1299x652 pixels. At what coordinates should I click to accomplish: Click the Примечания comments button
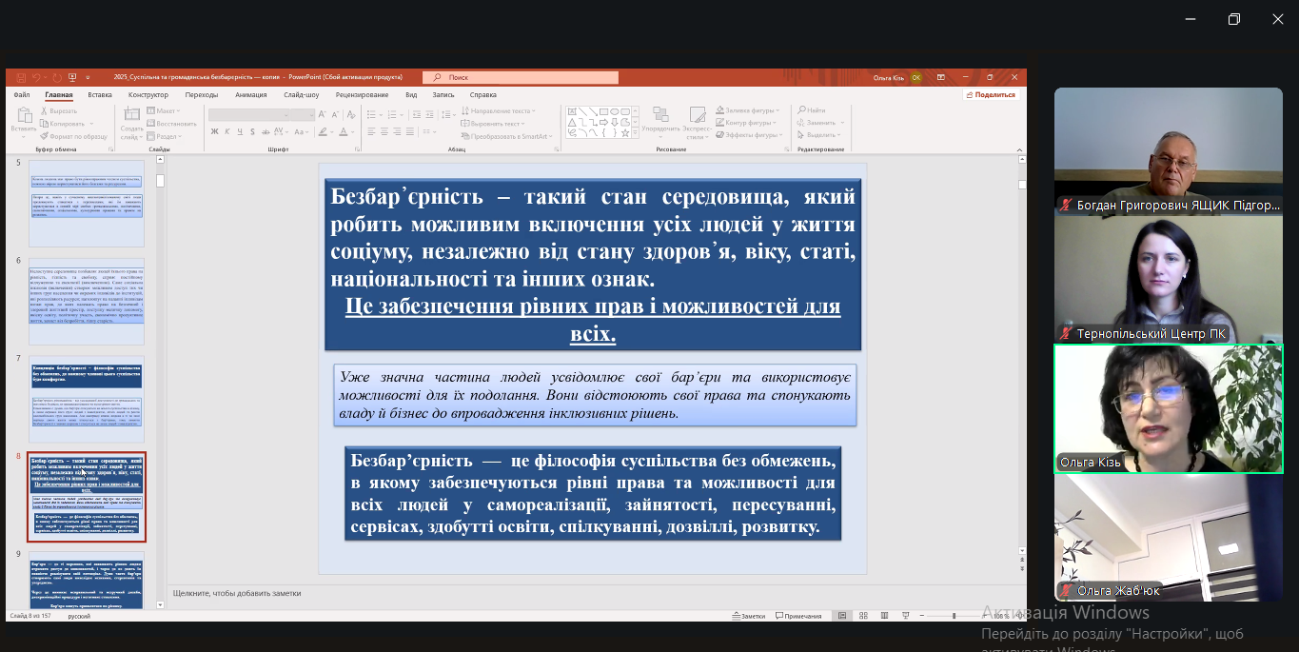798,616
